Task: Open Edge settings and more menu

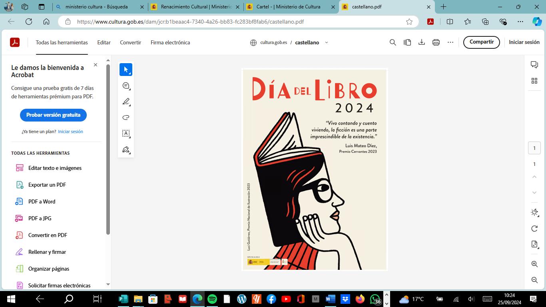Action: tap(520, 22)
